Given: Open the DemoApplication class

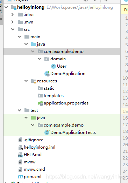Looking at the screenshot, I should (68, 74).
